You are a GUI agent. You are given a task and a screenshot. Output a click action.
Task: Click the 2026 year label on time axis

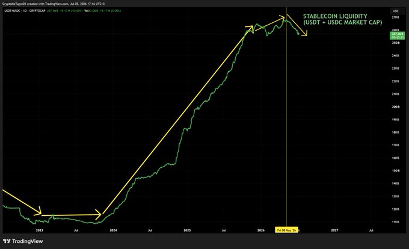[261, 230]
